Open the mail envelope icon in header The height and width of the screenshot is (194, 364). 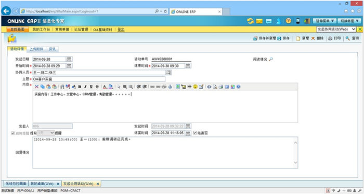tap(259, 21)
